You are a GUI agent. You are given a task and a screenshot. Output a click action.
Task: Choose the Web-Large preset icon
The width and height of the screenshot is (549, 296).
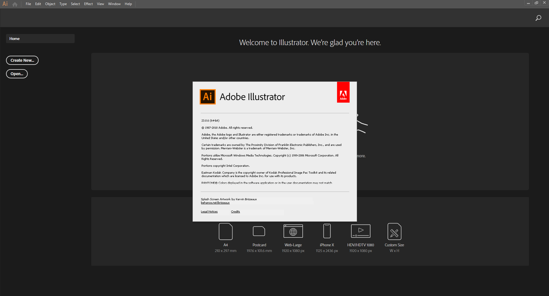point(293,231)
